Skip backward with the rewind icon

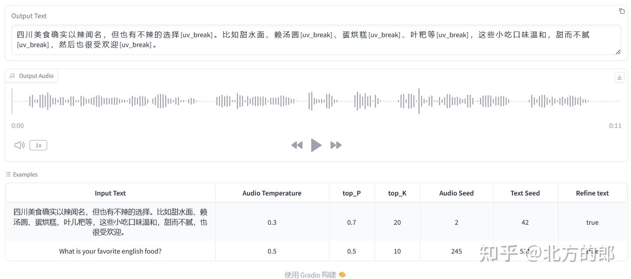[x=297, y=145]
